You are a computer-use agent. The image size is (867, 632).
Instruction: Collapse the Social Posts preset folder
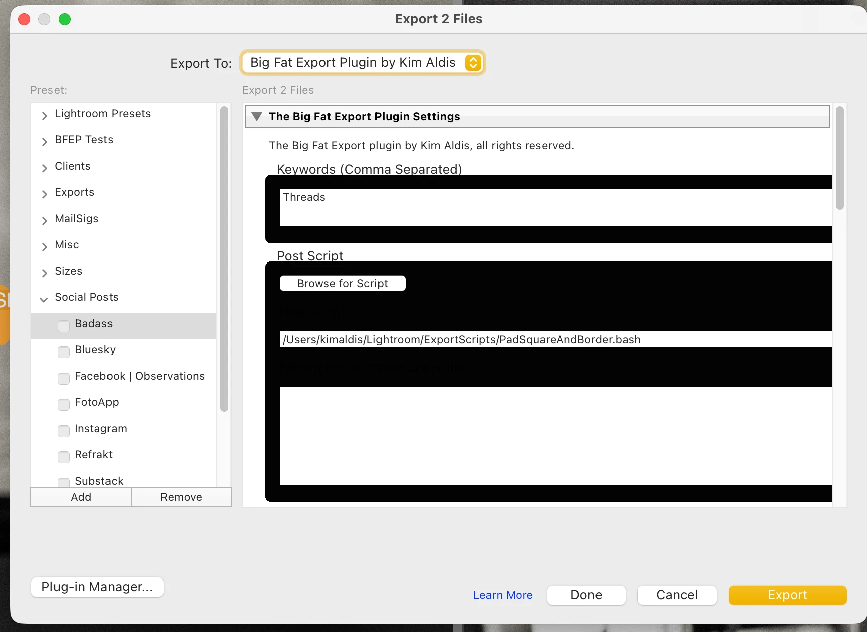pos(44,299)
